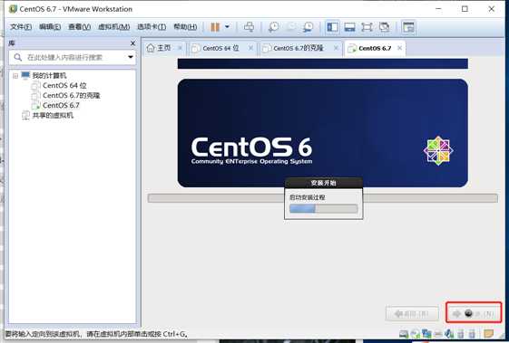Click the full screen mode icon

click(x=367, y=27)
